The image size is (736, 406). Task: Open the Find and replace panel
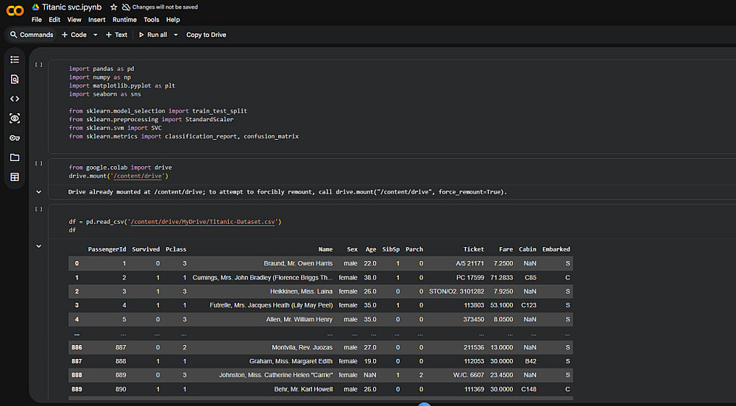[15, 79]
